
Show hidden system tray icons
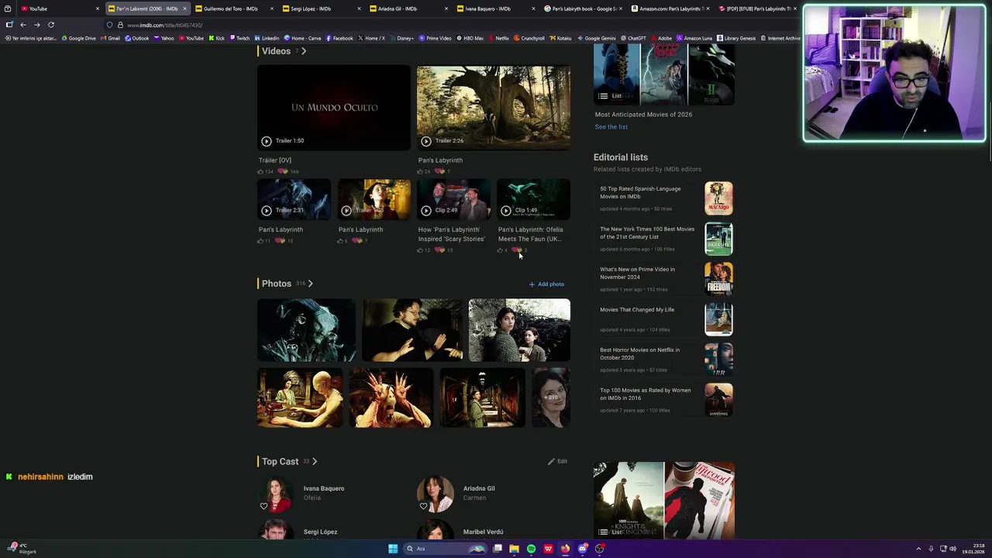[x=918, y=549]
